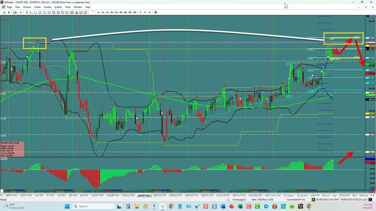Switch to the Bitcoin tab

(x=326, y=195)
